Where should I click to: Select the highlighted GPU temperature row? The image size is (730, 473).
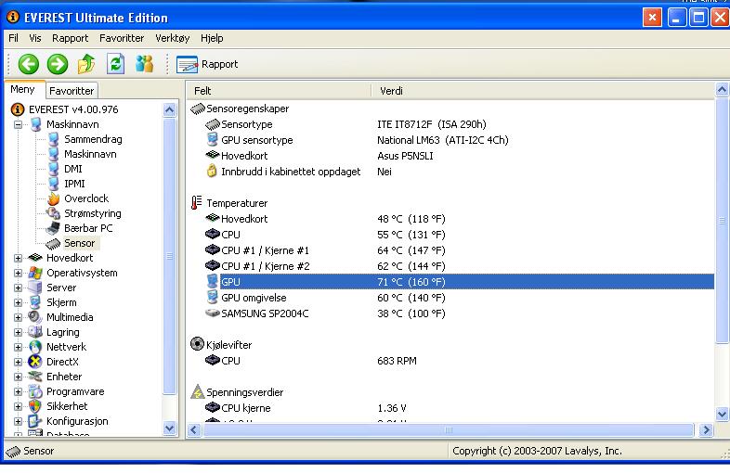click(x=450, y=282)
